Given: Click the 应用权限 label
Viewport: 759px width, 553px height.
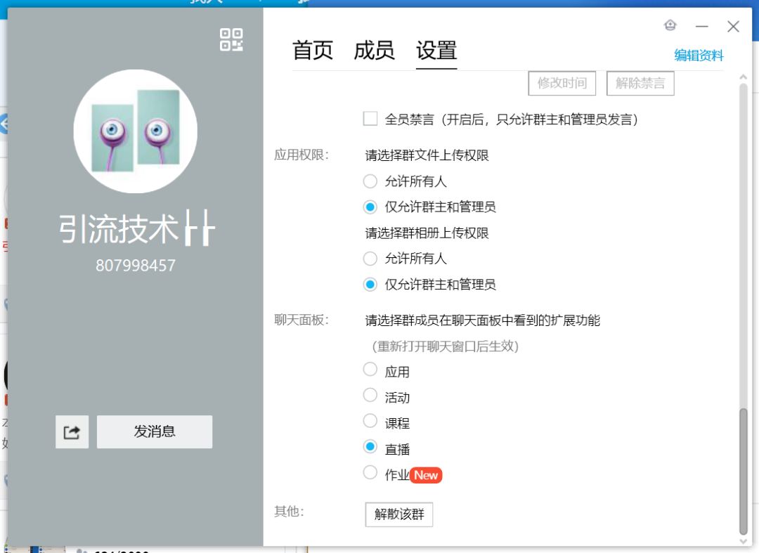Looking at the screenshot, I should click(x=301, y=155).
